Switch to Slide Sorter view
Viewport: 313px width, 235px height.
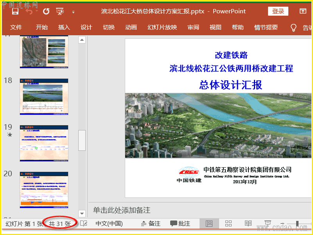pos(228,224)
